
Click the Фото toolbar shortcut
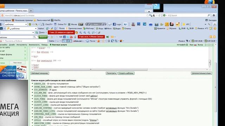(108, 28)
